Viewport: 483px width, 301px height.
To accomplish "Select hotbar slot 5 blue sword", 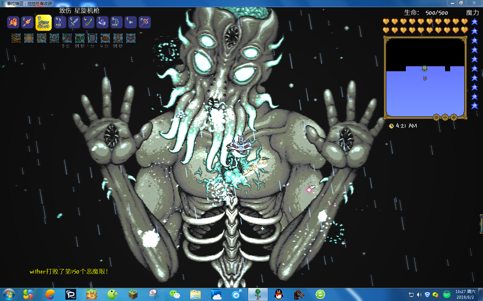I will 74,22.
